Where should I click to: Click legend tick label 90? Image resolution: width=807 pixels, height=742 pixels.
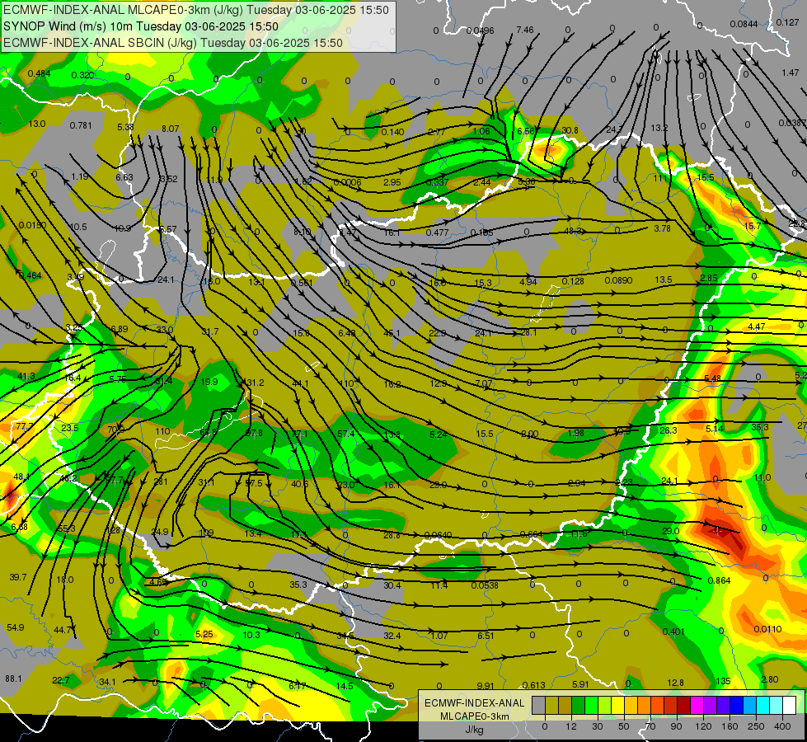coord(676,726)
